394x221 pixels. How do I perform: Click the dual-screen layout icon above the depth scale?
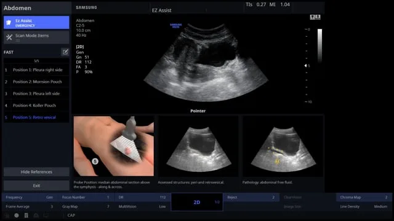315,17
